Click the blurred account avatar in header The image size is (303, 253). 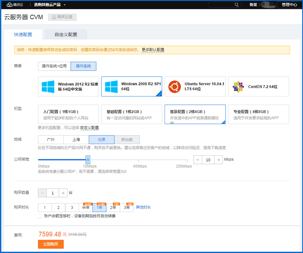tap(269, 5)
